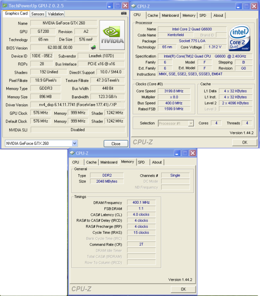Click the GPU-Z title bar app icon
Viewport: 260px width, 296px height.
click(5, 6)
